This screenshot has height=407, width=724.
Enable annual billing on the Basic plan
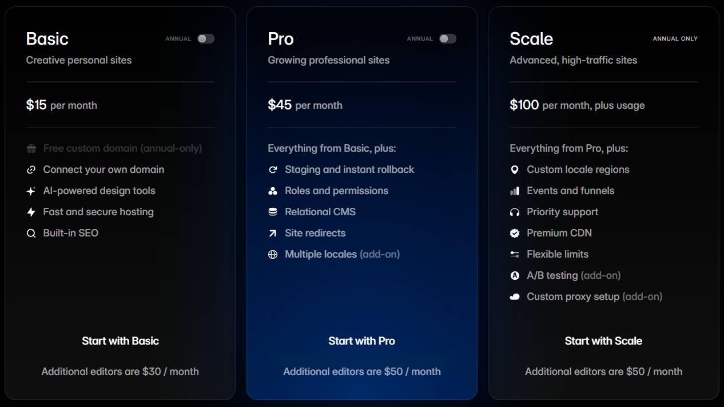pyautogui.click(x=206, y=38)
